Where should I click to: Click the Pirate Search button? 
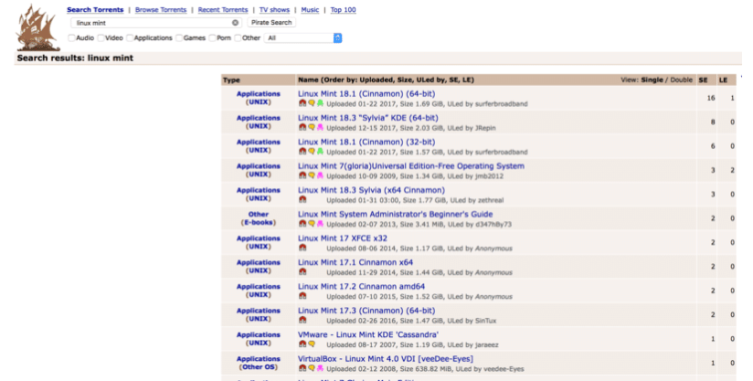pyautogui.click(x=271, y=23)
